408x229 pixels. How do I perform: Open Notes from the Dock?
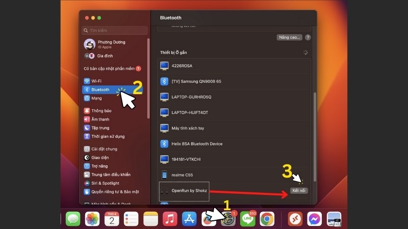(x=150, y=219)
